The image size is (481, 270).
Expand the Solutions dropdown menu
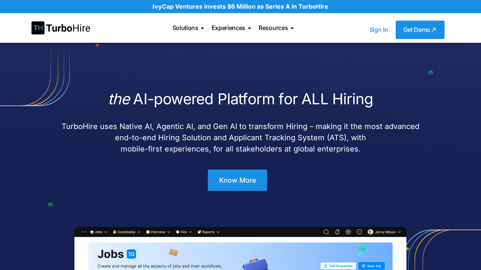coord(188,28)
